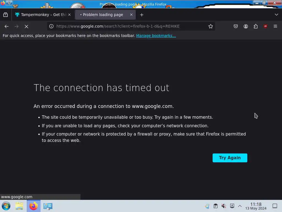
Task: Go back one page
Action: [7, 26]
